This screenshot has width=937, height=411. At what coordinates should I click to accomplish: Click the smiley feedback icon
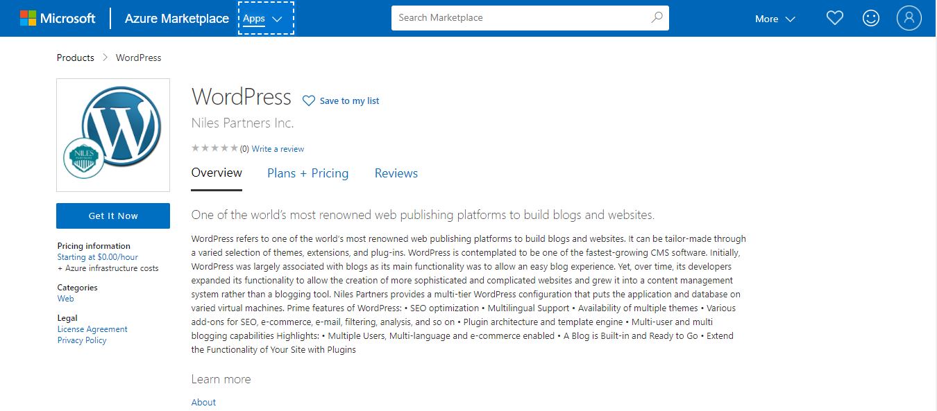[x=870, y=19]
